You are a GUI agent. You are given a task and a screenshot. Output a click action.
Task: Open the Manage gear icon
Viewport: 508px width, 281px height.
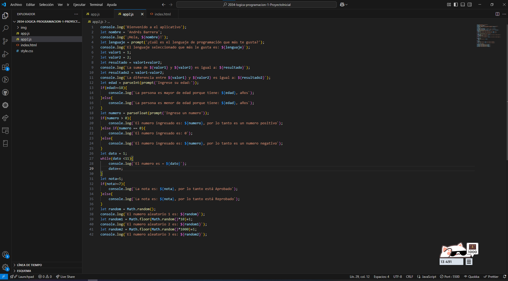(x=5, y=267)
